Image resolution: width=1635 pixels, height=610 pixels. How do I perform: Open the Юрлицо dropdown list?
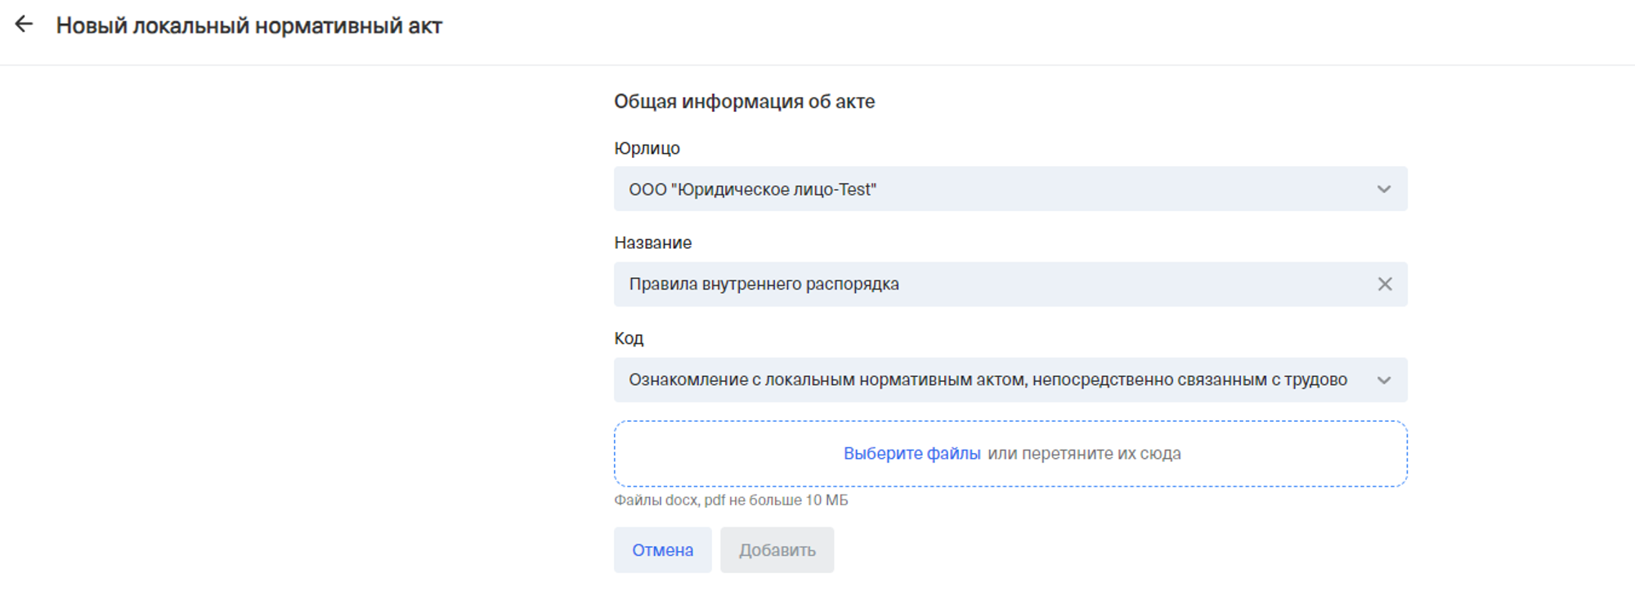1010,189
